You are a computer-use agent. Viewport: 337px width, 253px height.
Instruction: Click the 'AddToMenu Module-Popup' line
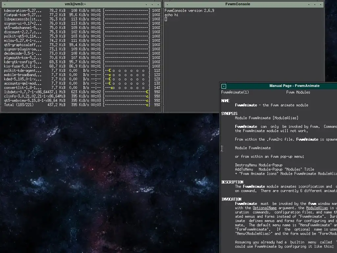(x=274, y=169)
